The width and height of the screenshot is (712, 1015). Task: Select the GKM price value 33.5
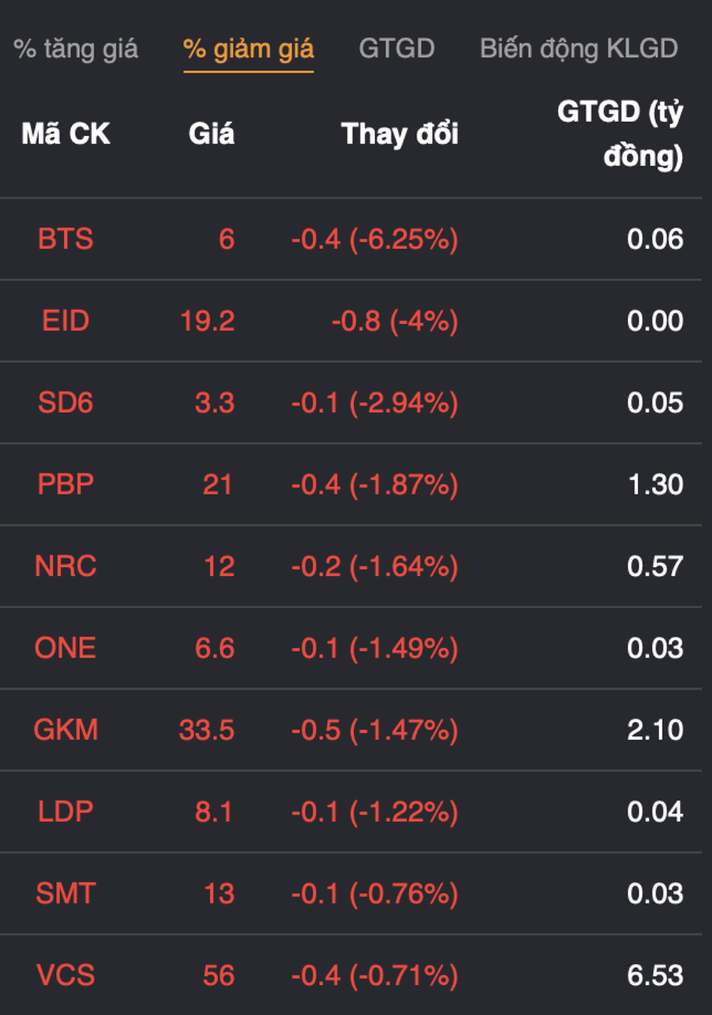(207, 730)
